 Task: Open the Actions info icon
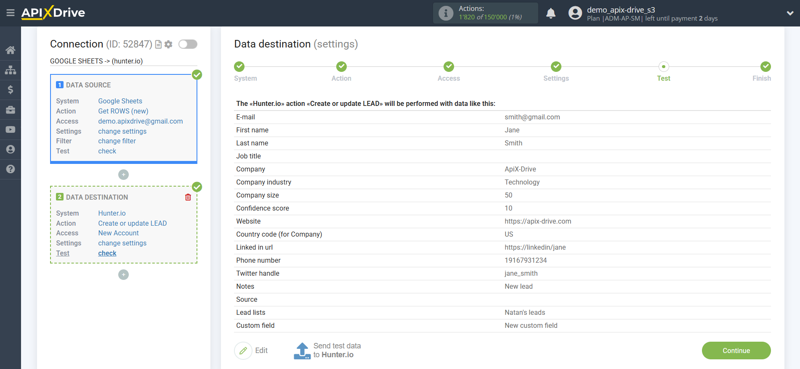446,13
